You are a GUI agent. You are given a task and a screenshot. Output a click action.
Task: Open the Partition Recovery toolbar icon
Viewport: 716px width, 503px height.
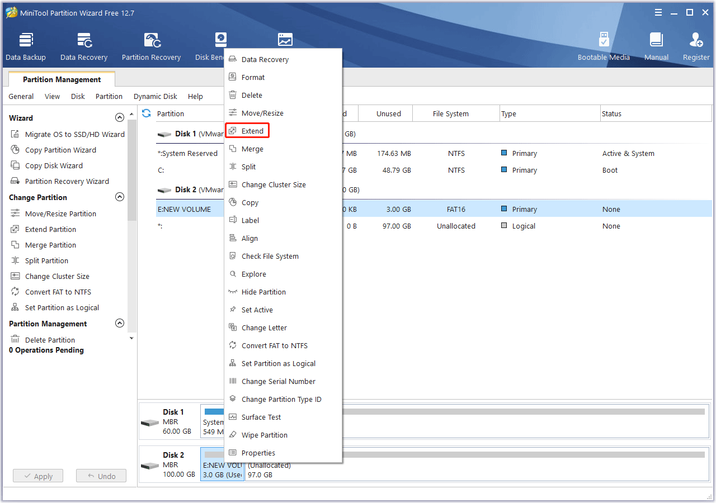(152, 41)
